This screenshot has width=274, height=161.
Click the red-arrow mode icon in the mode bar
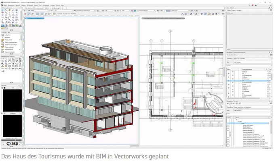[x=25, y=14]
